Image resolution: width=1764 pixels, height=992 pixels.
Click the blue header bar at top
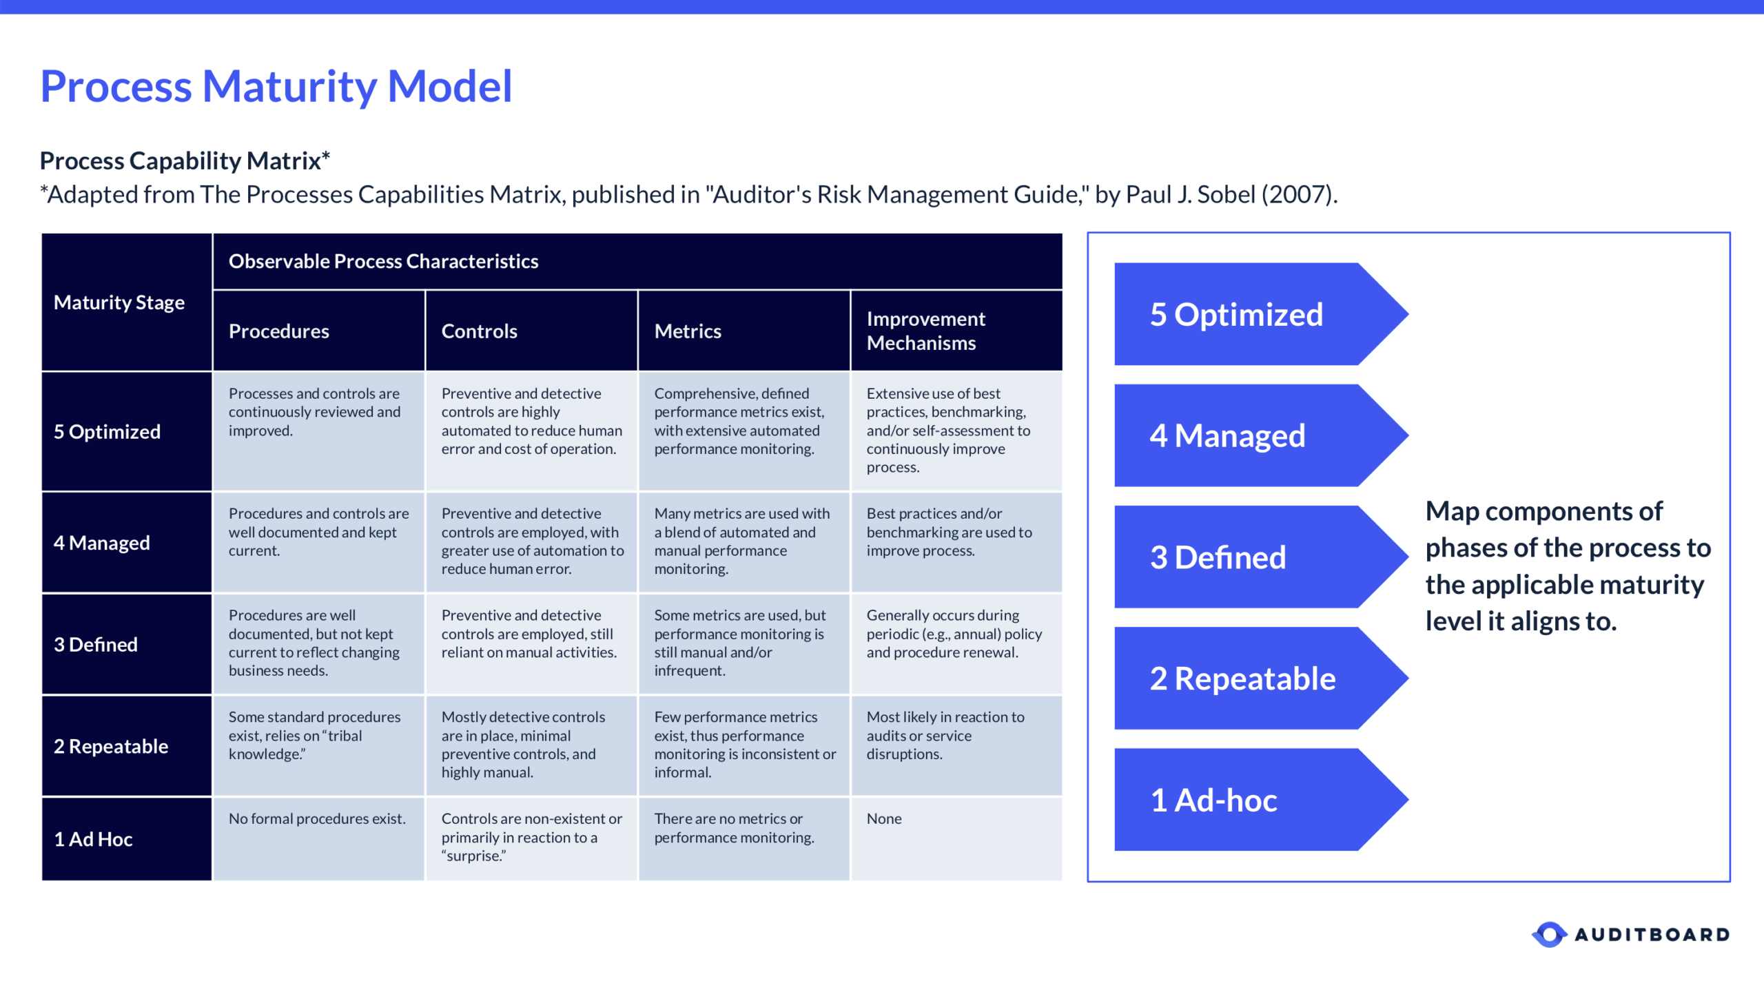[882, 8]
